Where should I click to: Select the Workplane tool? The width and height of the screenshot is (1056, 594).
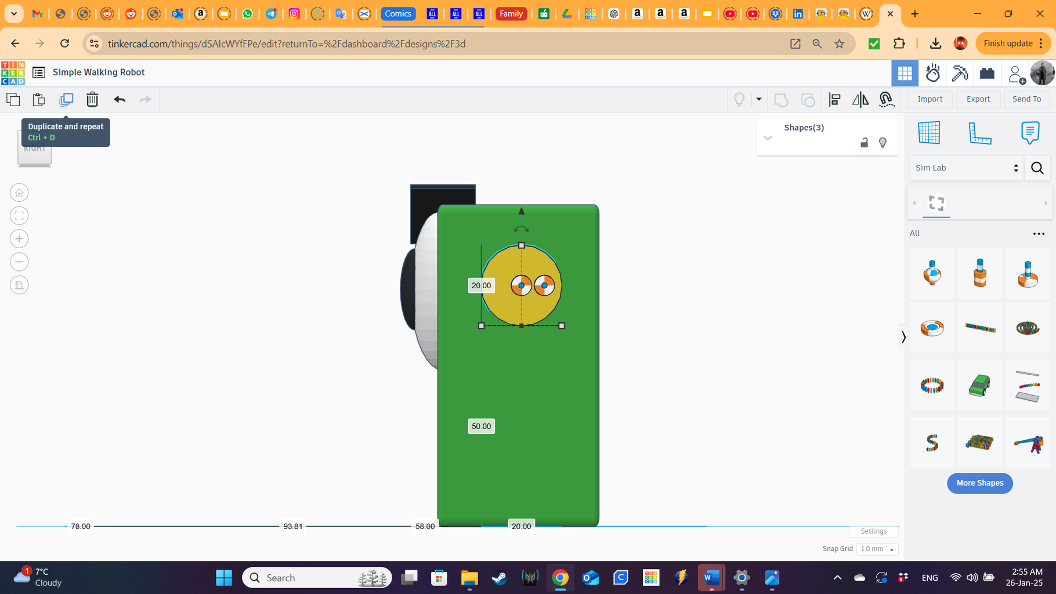coord(929,133)
